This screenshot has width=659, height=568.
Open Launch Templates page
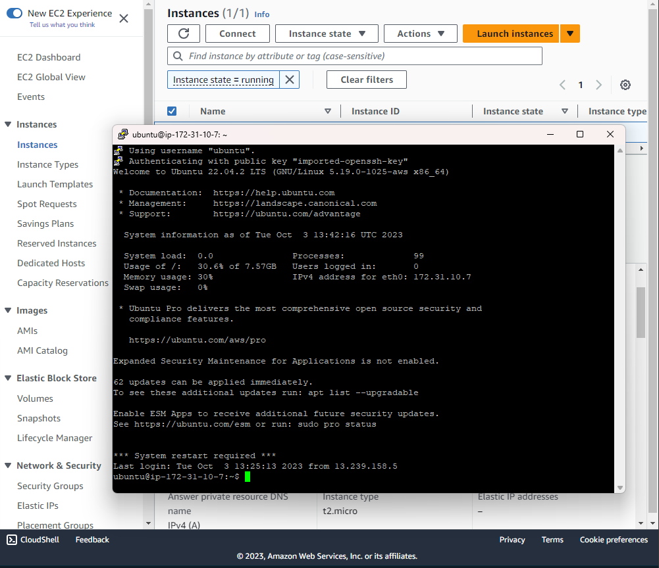coord(55,184)
